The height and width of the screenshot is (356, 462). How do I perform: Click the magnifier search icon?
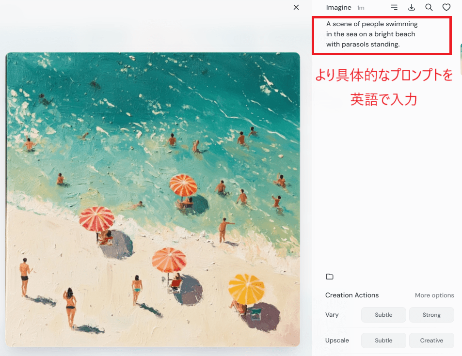coord(429,7)
